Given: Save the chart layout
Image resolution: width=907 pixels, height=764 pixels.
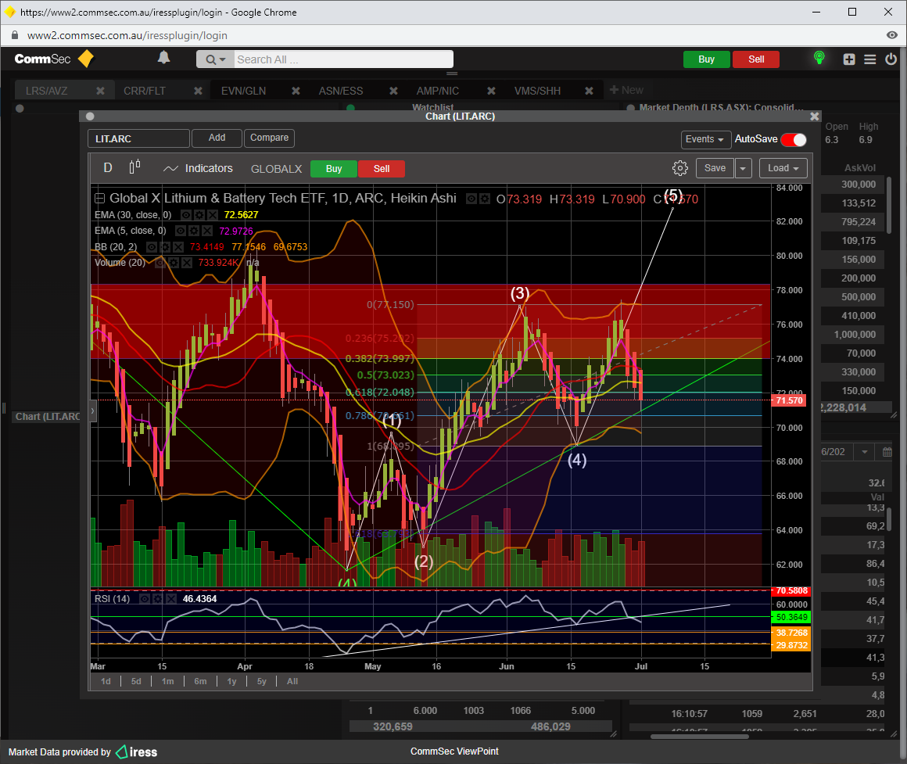Looking at the screenshot, I should [x=715, y=168].
